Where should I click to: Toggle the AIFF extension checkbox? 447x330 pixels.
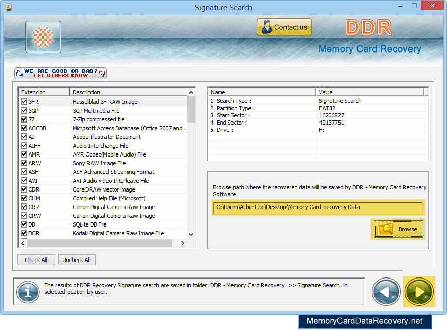[24, 146]
